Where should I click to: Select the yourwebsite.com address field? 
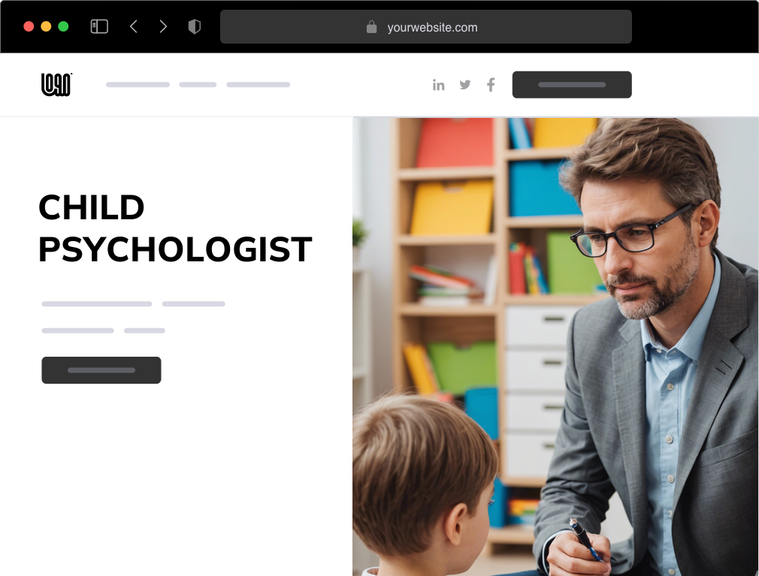coord(426,26)
